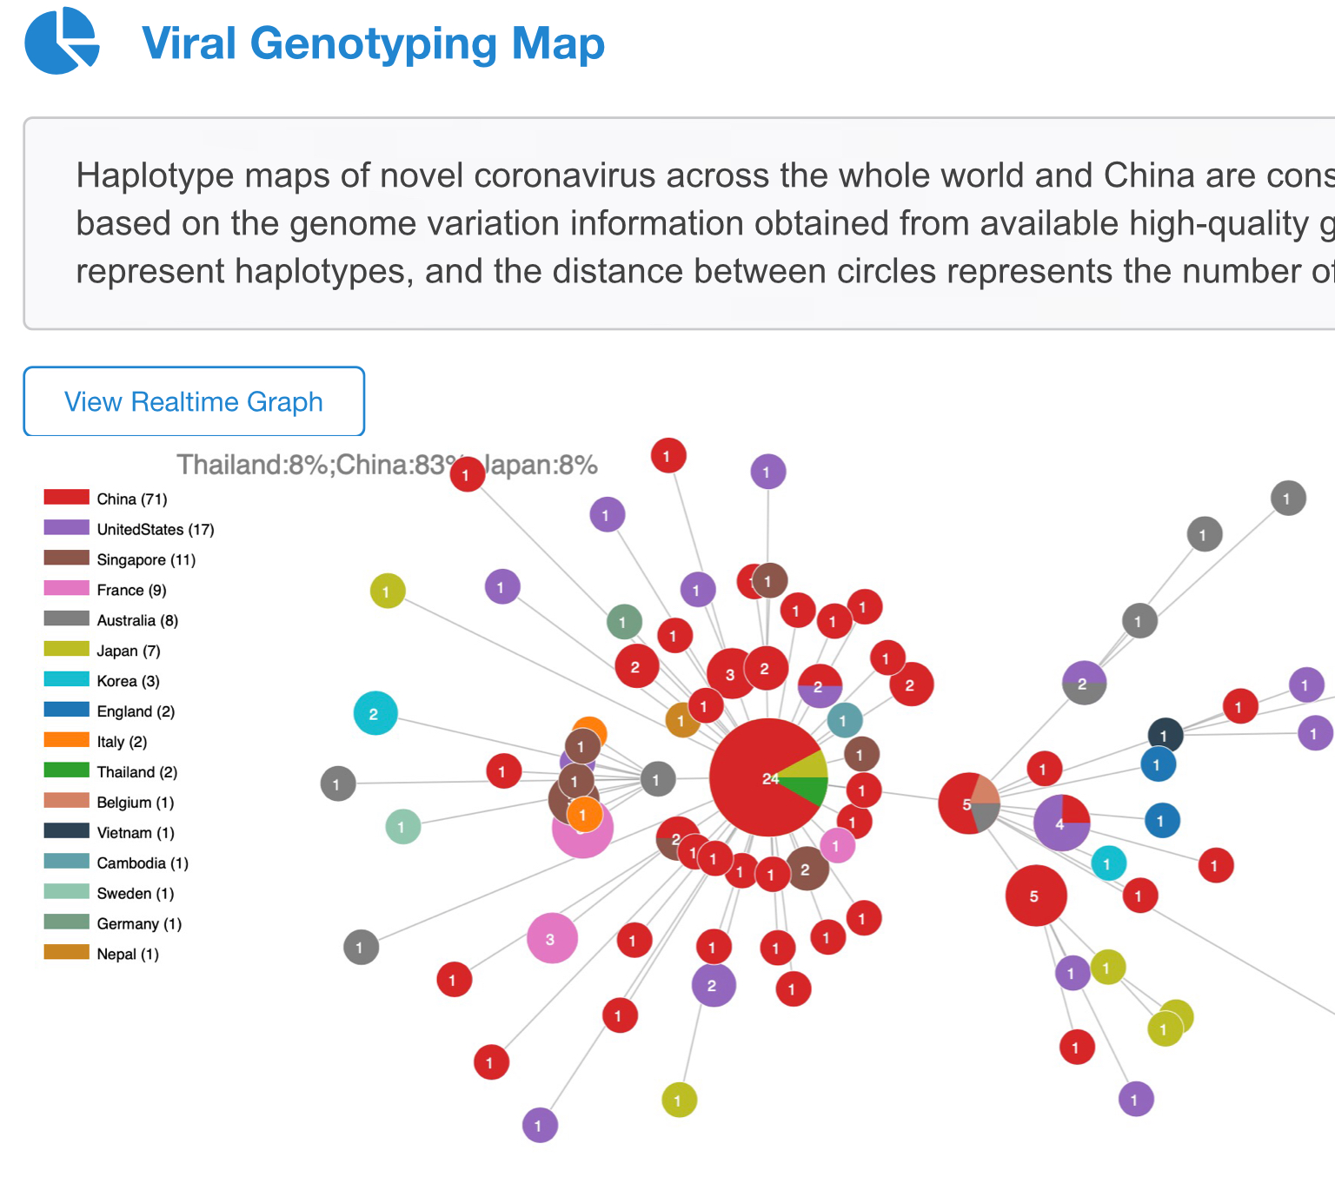Screen dimensions: 1335x1190
Task: Click the Japan yellow-green legend swatch
Action: coord(67,650)
